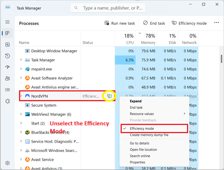This screenshot has height=170, width=224.
Task: Sort by the Network column header
Action: coord(188,39)
